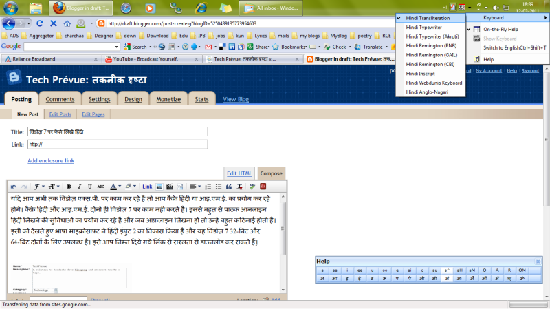The width and height of the screenshot is (550, 309).
Task: Open Internet Explorer from taskbar
Action: [x=201, y=8]
